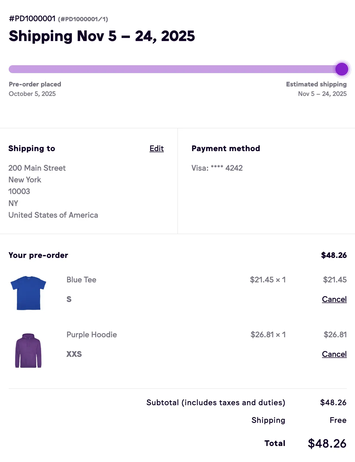
Task: Click the Pre-order placed label
Action: point(35,84)
